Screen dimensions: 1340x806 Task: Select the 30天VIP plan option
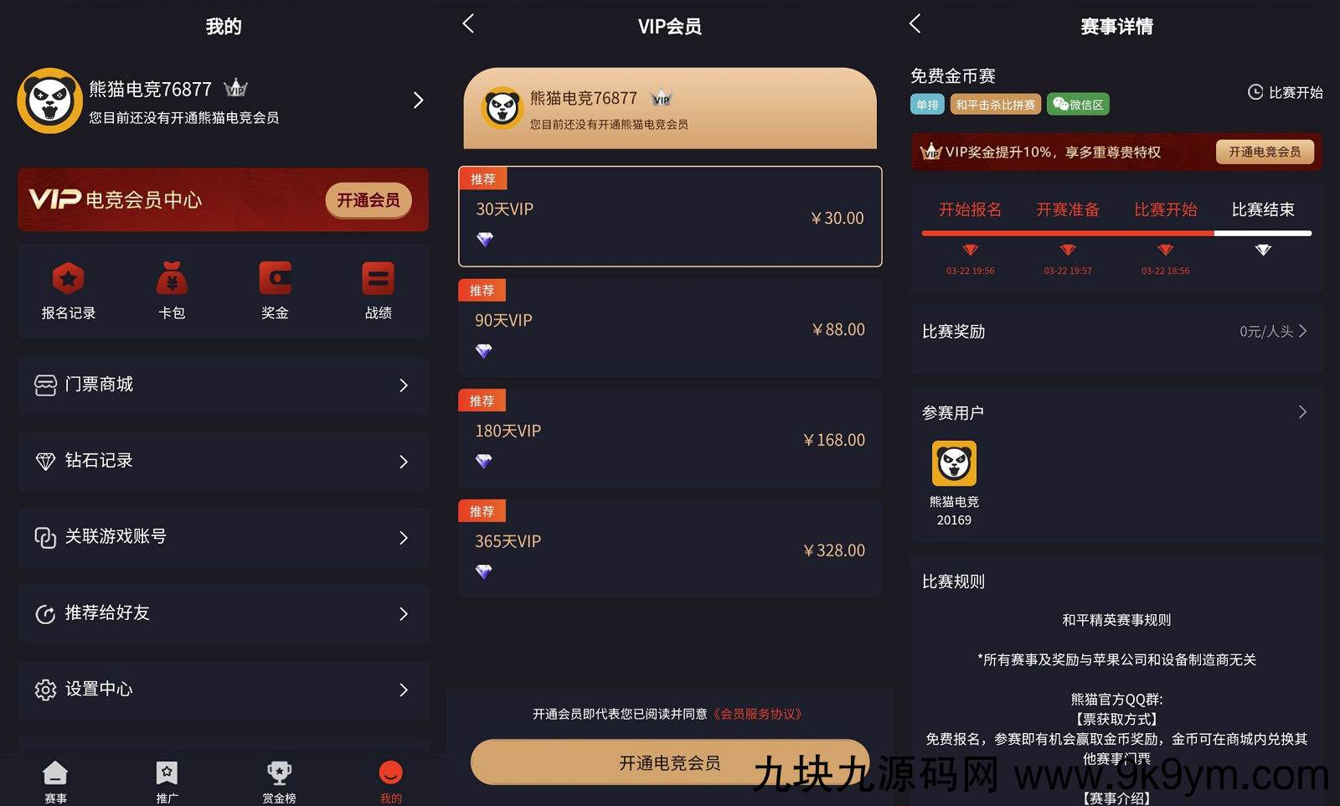pyautogui.click(x=670, y=216)
